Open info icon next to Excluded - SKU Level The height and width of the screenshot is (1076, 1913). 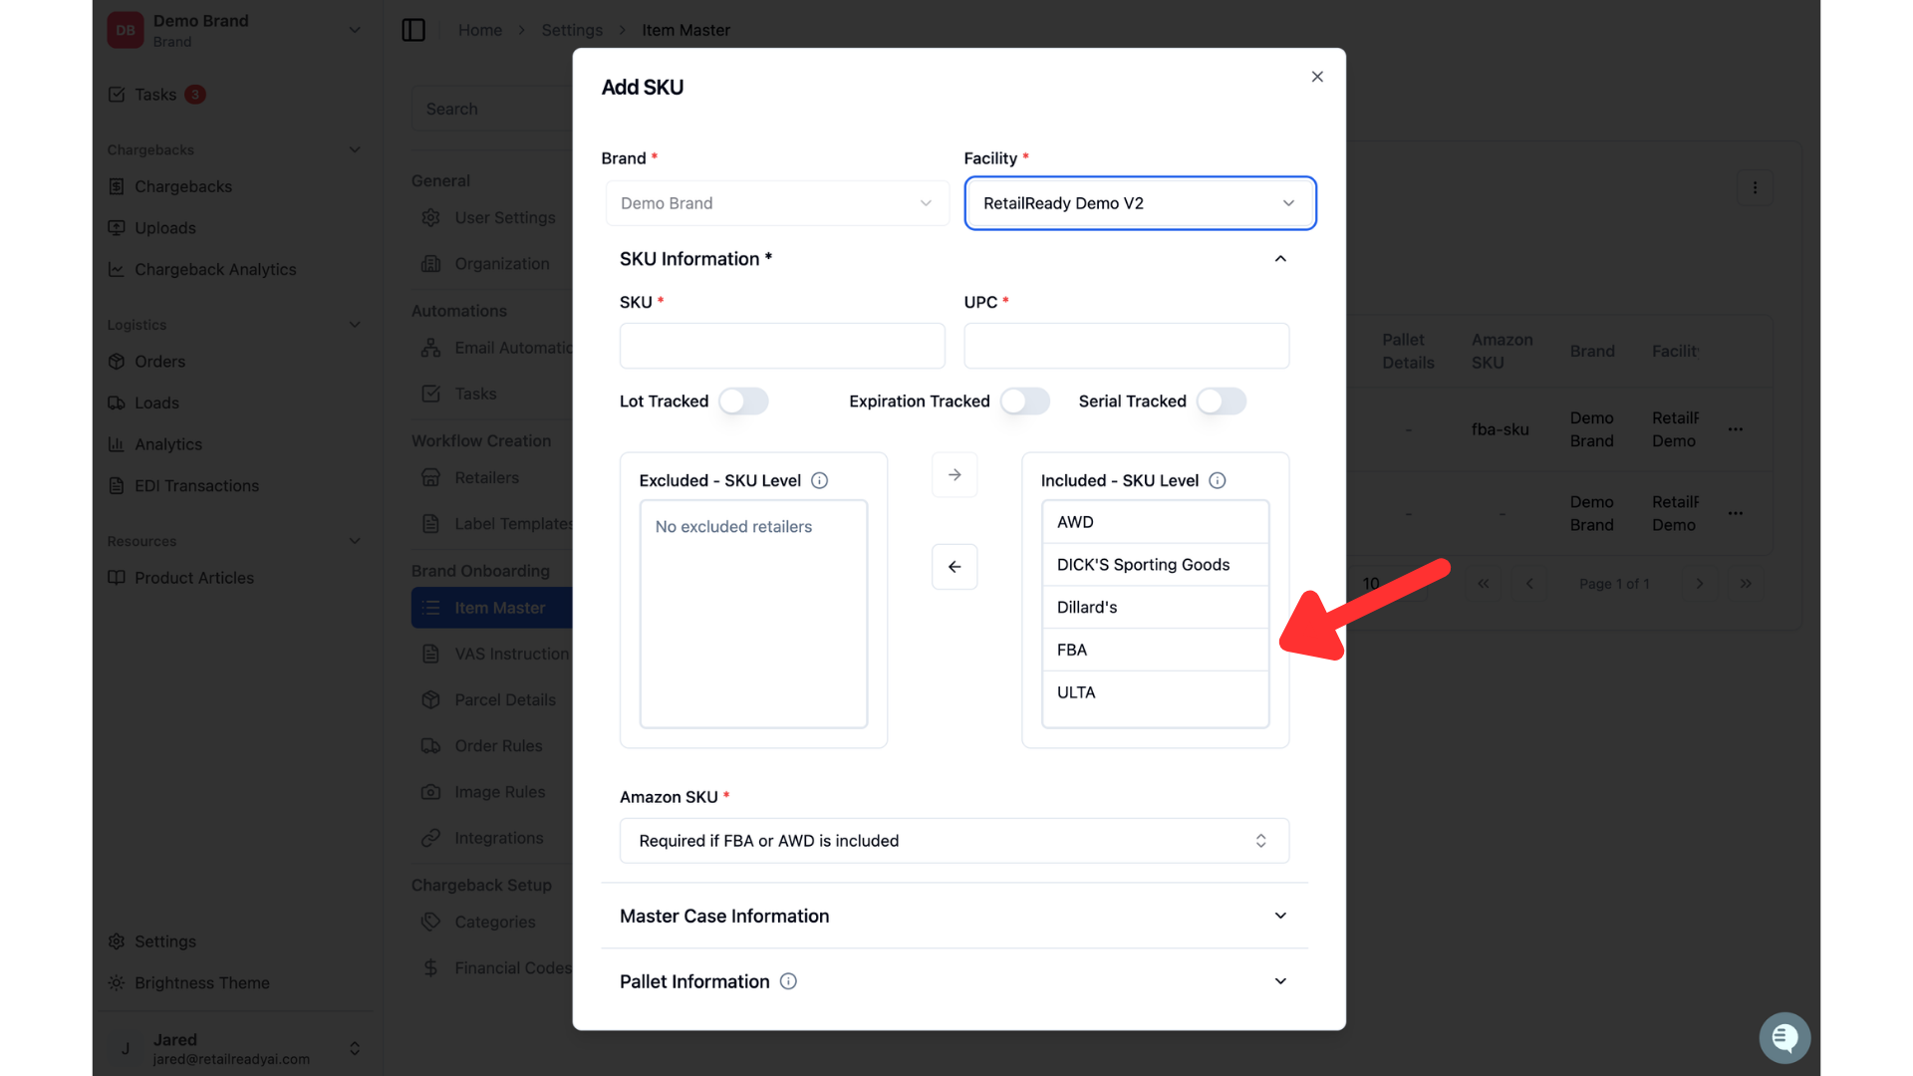coord(819,480)
